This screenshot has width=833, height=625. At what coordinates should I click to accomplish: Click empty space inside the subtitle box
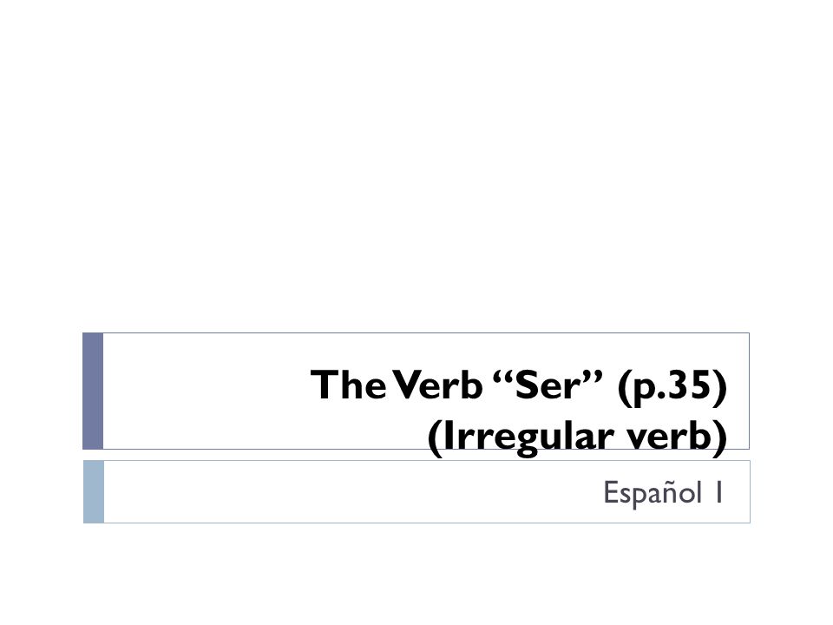click(318, 491)
